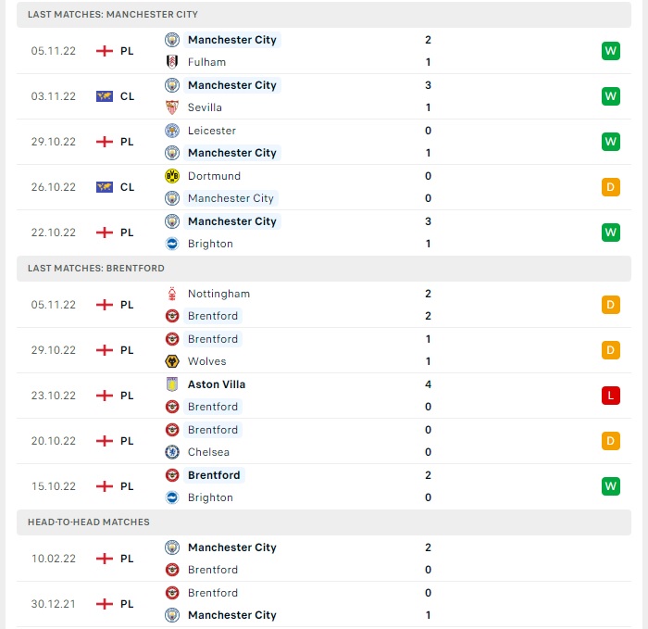Click the Nottingham club crest icon
648x629 pixels.
171,294
